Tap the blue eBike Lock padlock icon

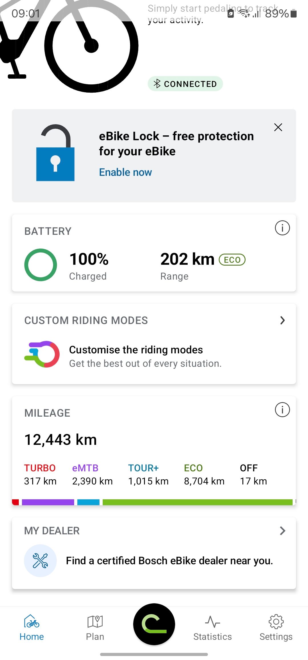(x=55, y=154)
